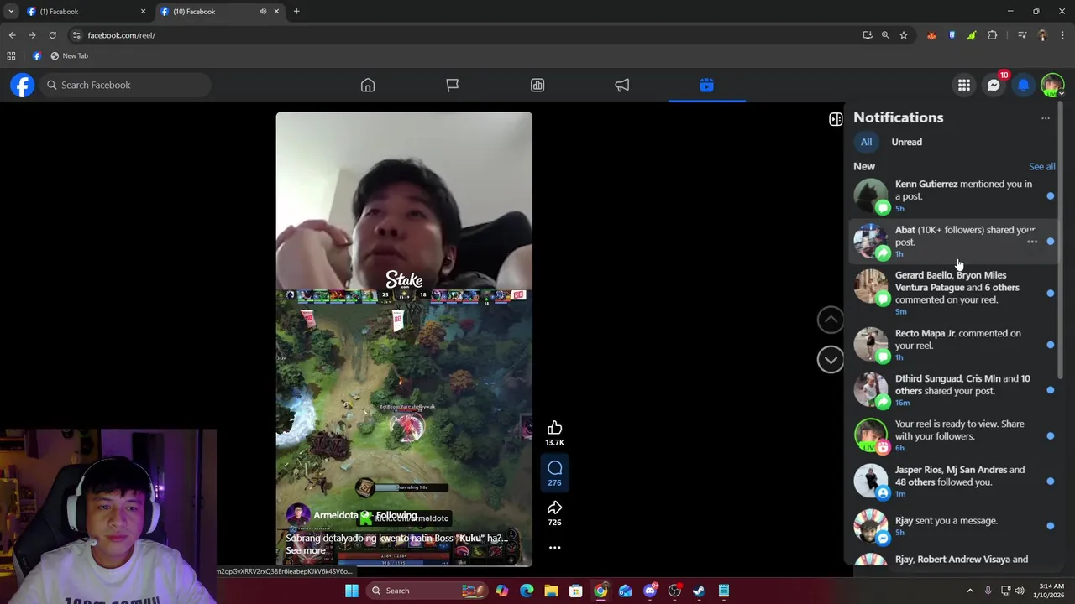Image resolution: width=1075 pixels, height=604 pixels.
Task: Click See all notifications link
Action: pyautogui.click(x=1042, y=167)
